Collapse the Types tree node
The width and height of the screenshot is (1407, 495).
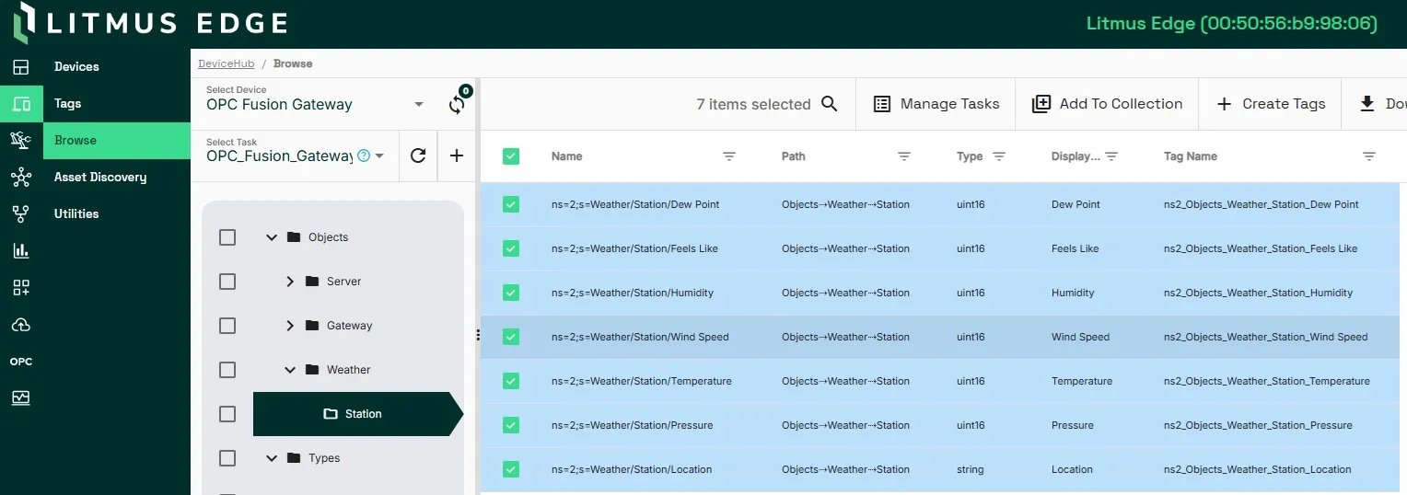[x=272, y=458]
